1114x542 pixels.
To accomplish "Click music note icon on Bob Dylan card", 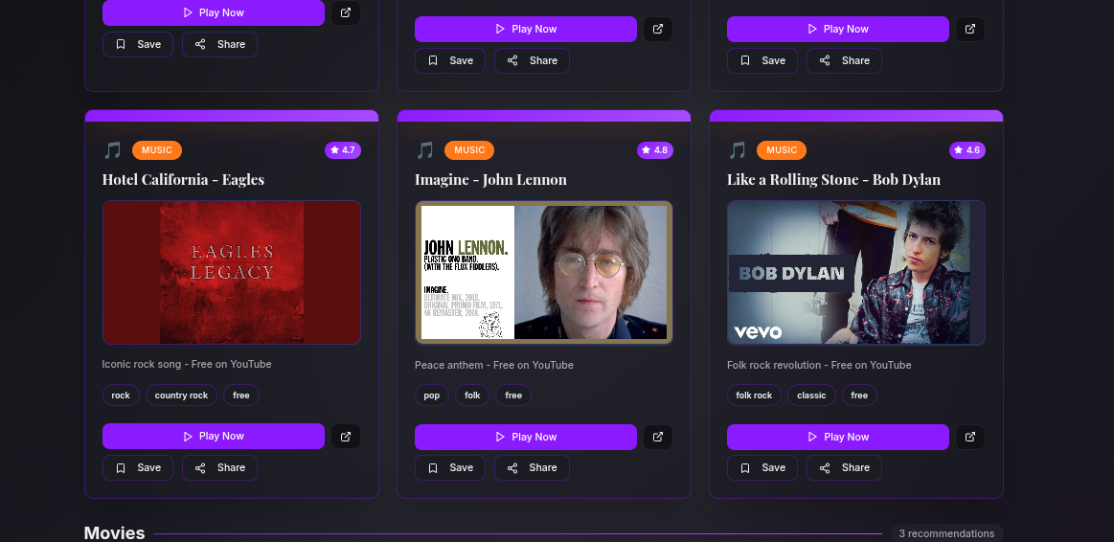I will pos(737,150).
